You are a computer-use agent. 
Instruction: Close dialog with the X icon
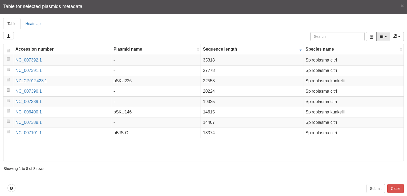(402, 6)
